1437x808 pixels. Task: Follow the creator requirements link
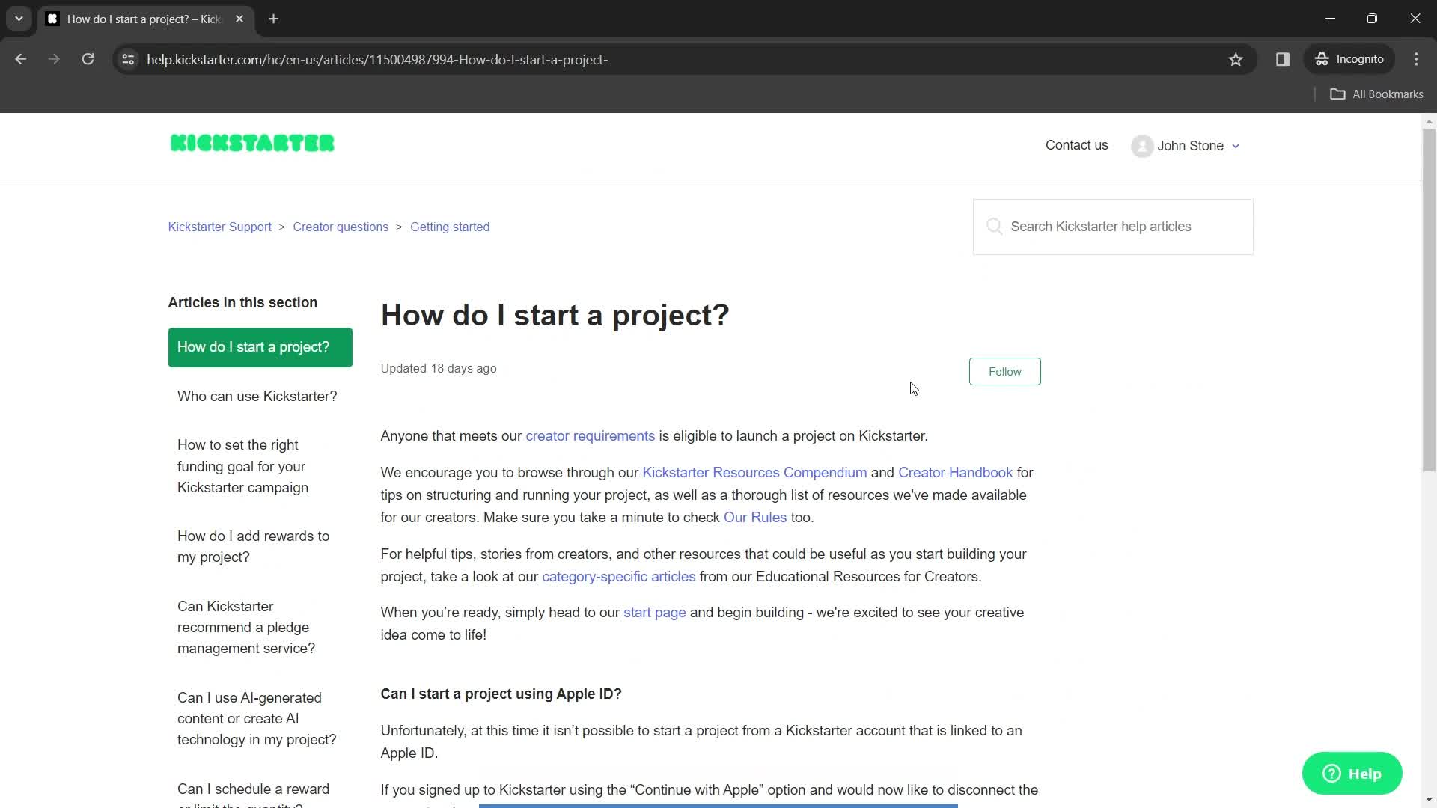pos(590,436)
